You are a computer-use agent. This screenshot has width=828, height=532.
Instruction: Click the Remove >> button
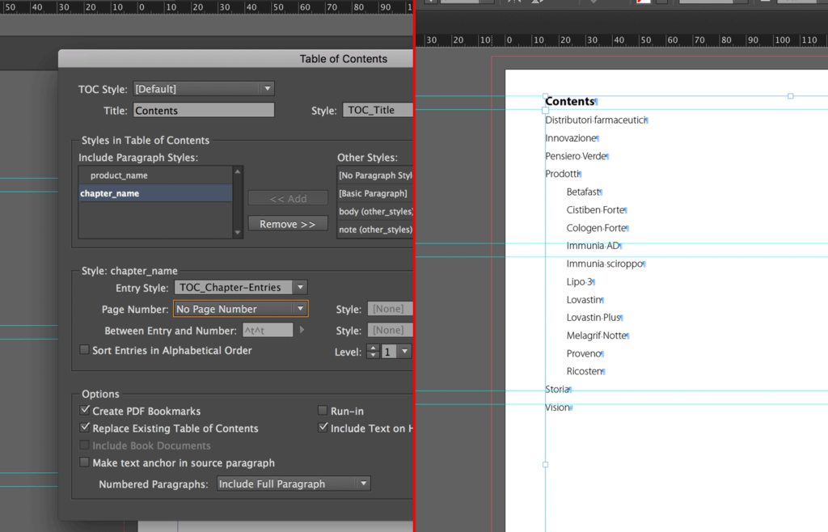[x=288, y=224]
